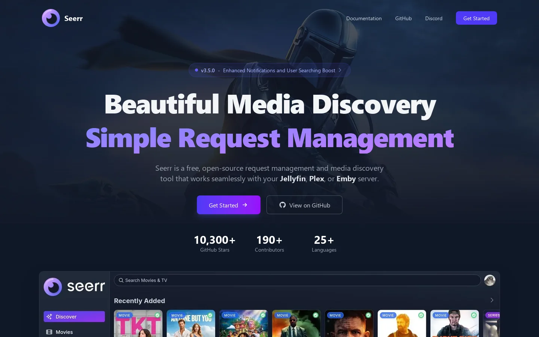Click the checkmark on white background poster
The image size is (539, 337).
(x=421, y=315)
